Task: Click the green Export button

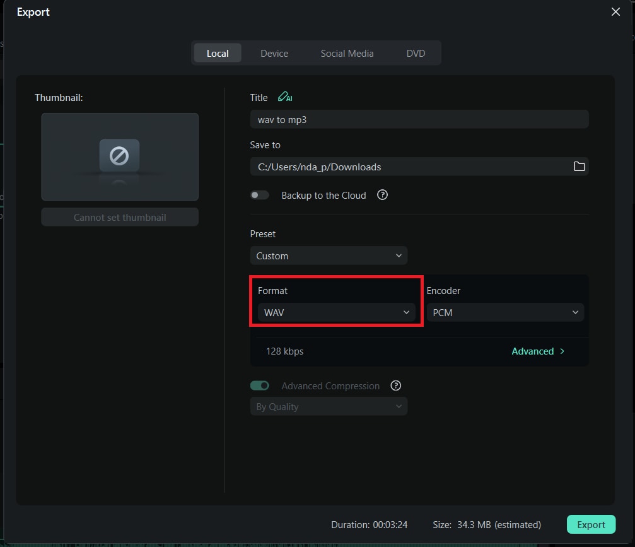Action: (x=591, y=524)
